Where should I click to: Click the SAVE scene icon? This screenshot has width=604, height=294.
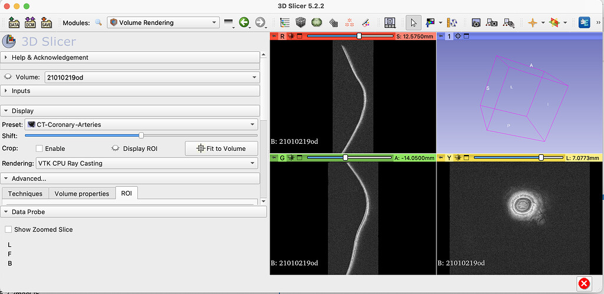click(x=46, y=22)
